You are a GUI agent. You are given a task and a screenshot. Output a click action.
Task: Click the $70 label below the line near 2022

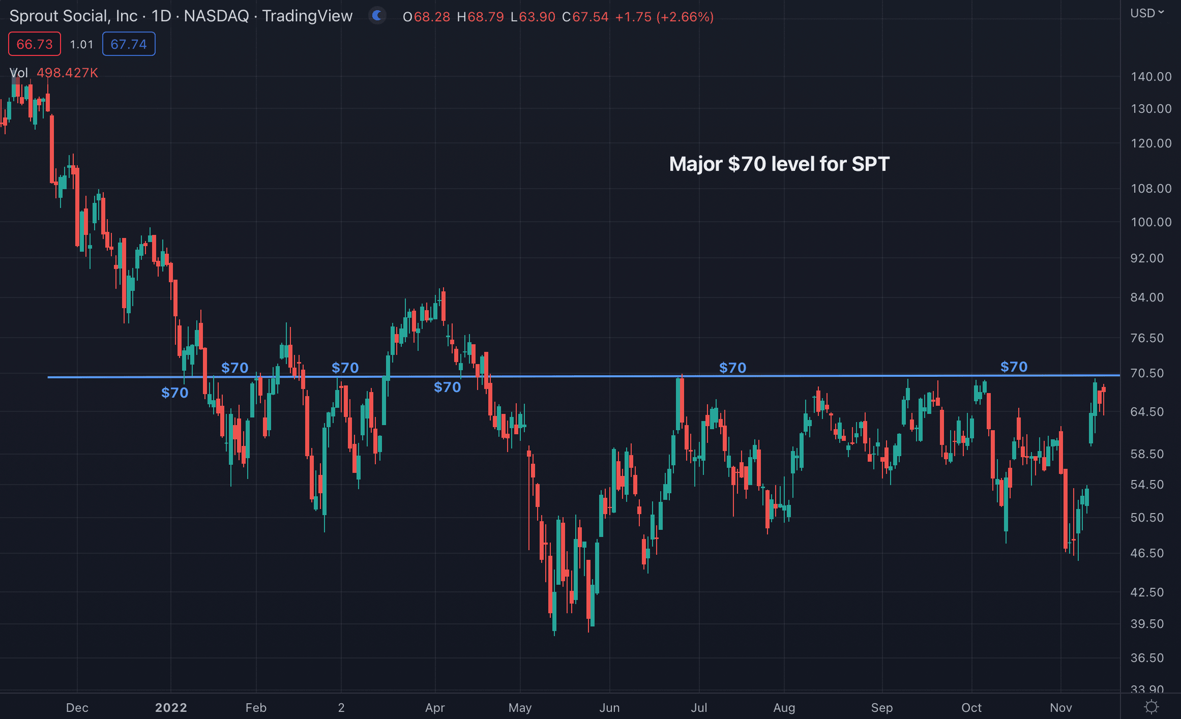(174, 393)
